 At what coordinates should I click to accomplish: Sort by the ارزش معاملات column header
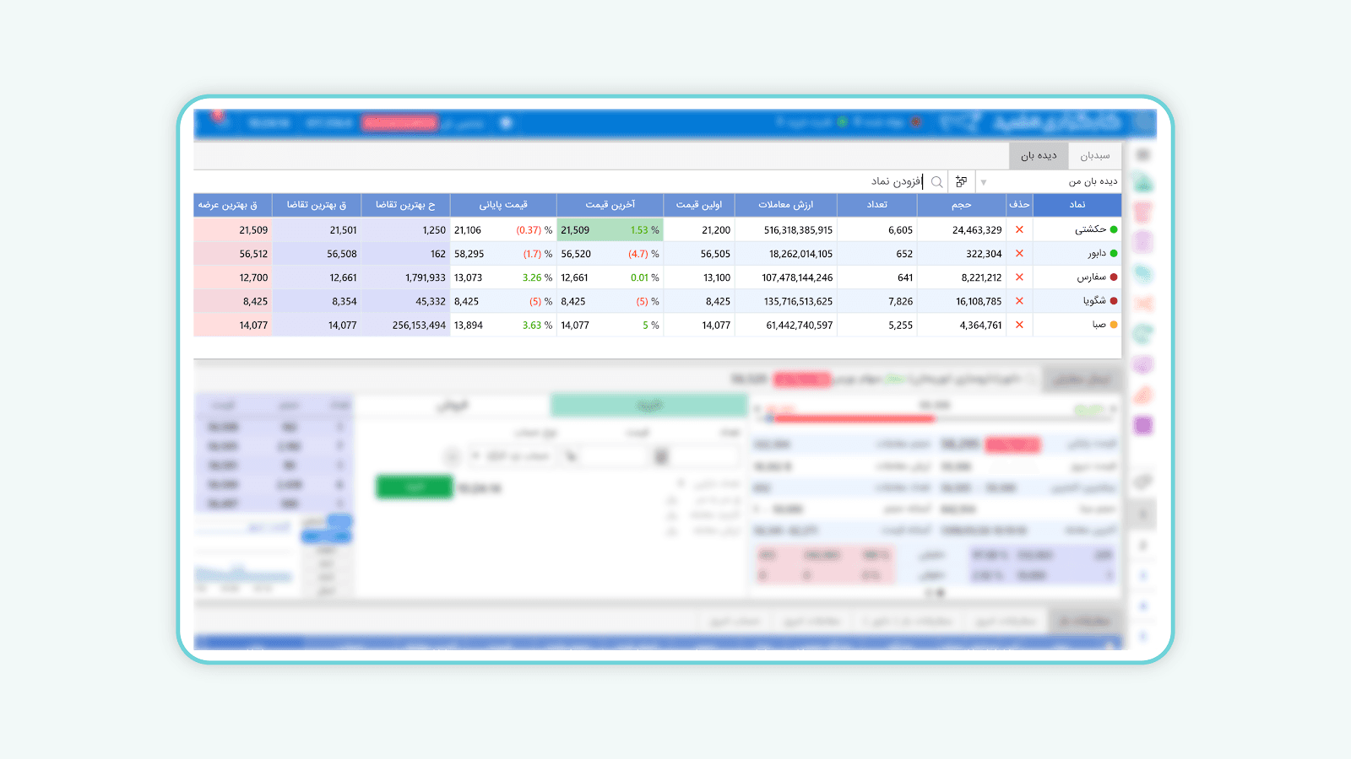coord(786,204)
